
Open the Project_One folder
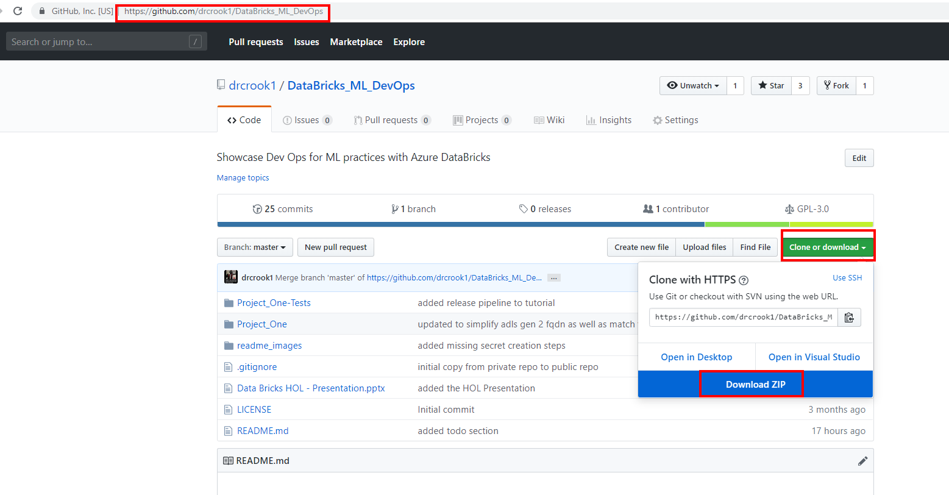(262, 324)
